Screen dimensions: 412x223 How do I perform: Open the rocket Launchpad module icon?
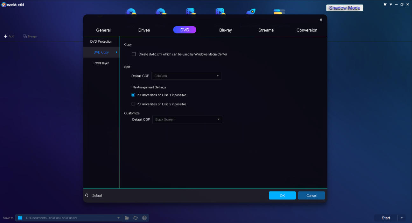(x=251, y=12)
